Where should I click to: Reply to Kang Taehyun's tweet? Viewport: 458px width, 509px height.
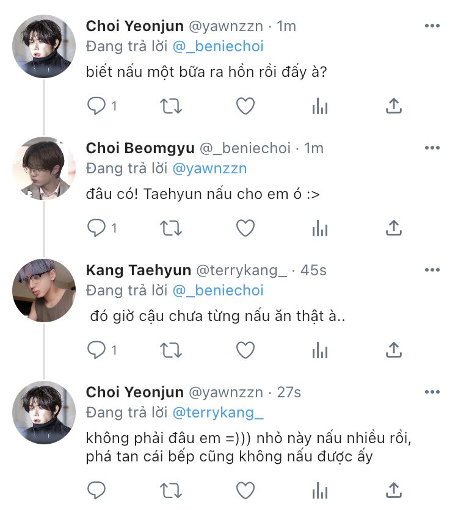[x=96, y=350]
